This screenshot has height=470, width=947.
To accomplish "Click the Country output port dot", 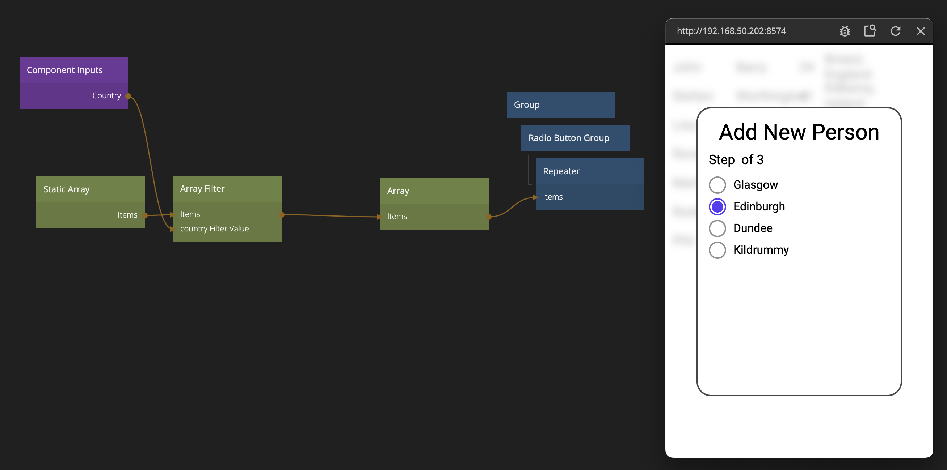I will point(128,96).
